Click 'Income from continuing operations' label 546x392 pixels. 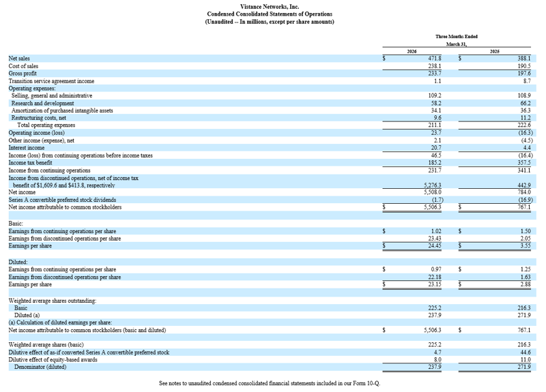49,170
